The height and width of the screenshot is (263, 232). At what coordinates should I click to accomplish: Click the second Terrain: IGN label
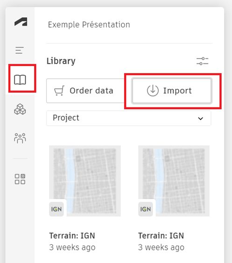(x=161, y=236)
